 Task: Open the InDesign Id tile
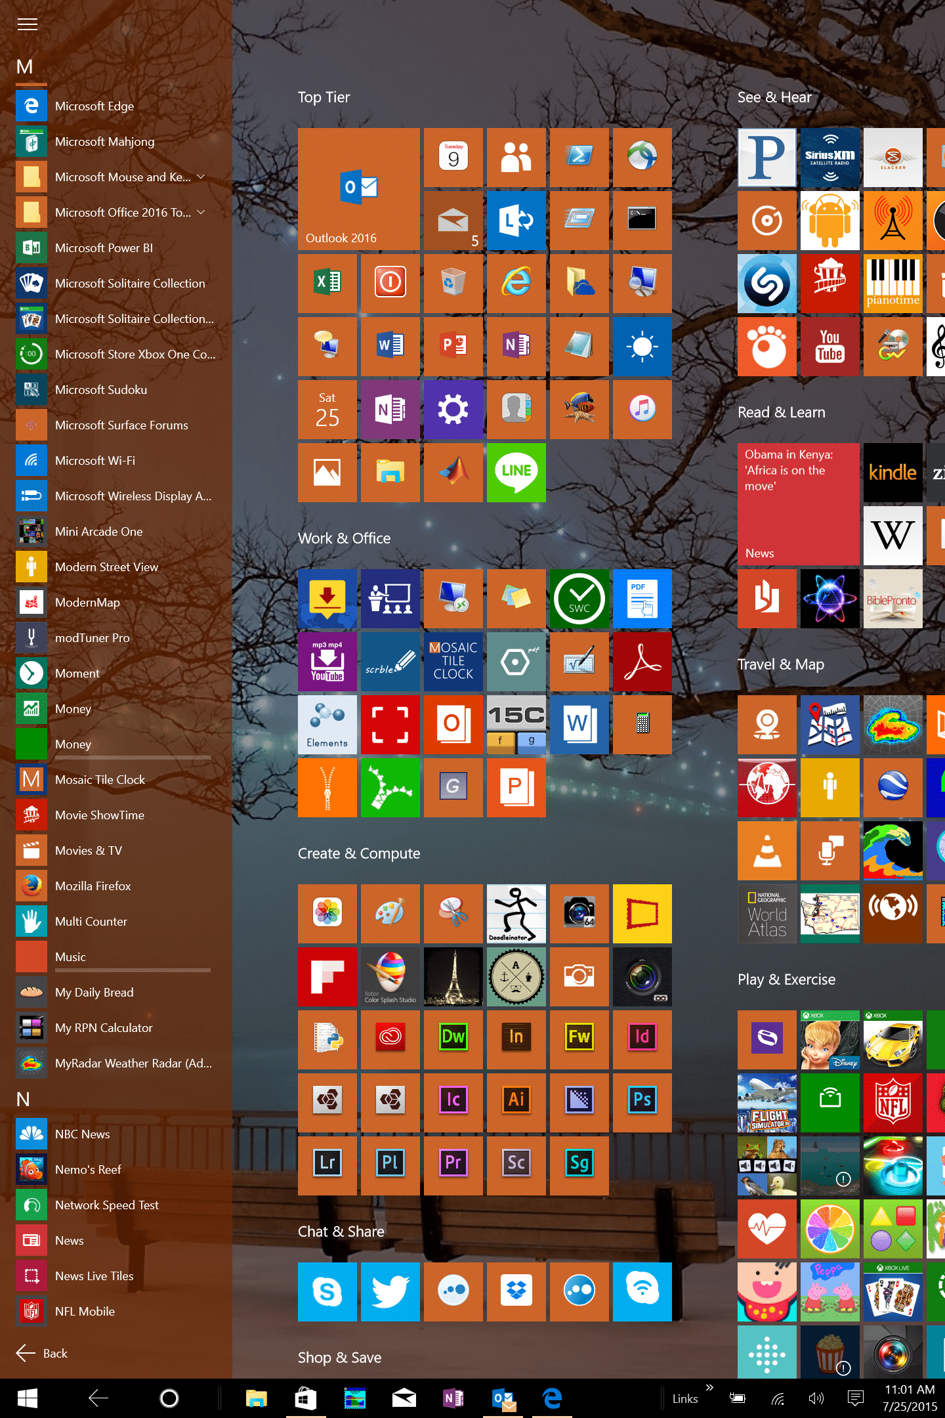(642, 1040)
